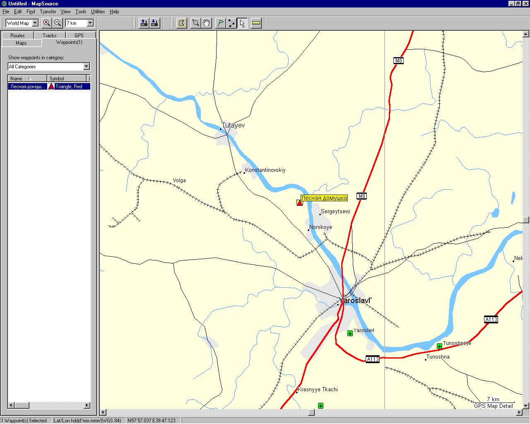Click the 1 Waypoint(s) Selected status text
The width and height of the screenshot is (530, 424).
click(x=24, y=421)
